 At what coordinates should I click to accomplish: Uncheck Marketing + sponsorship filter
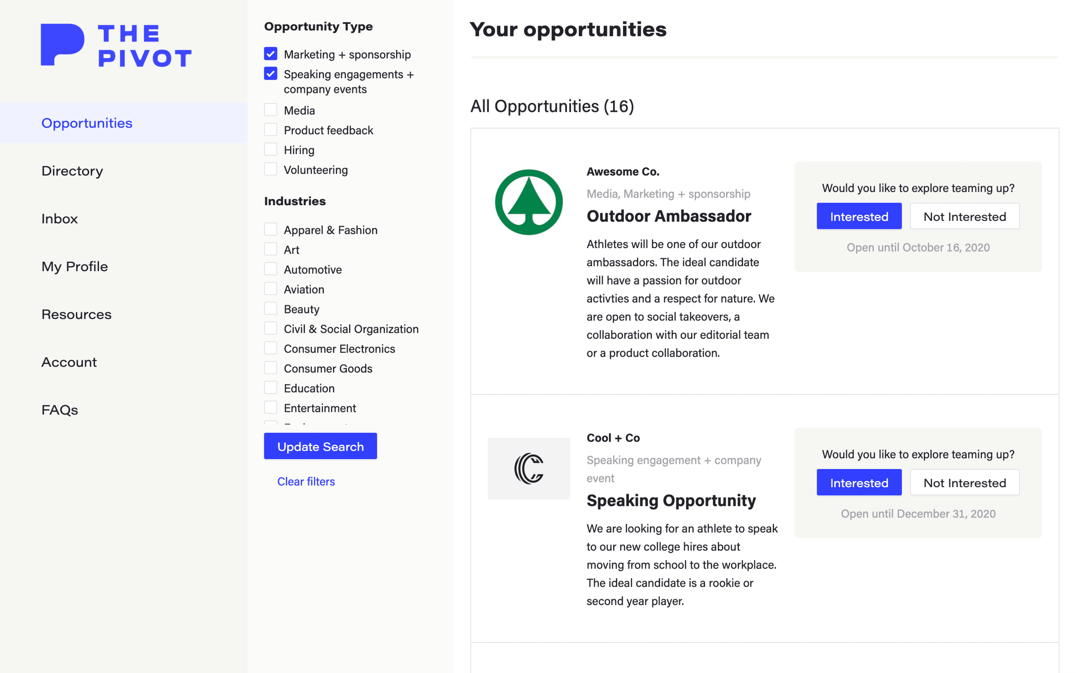coord(270,54)
